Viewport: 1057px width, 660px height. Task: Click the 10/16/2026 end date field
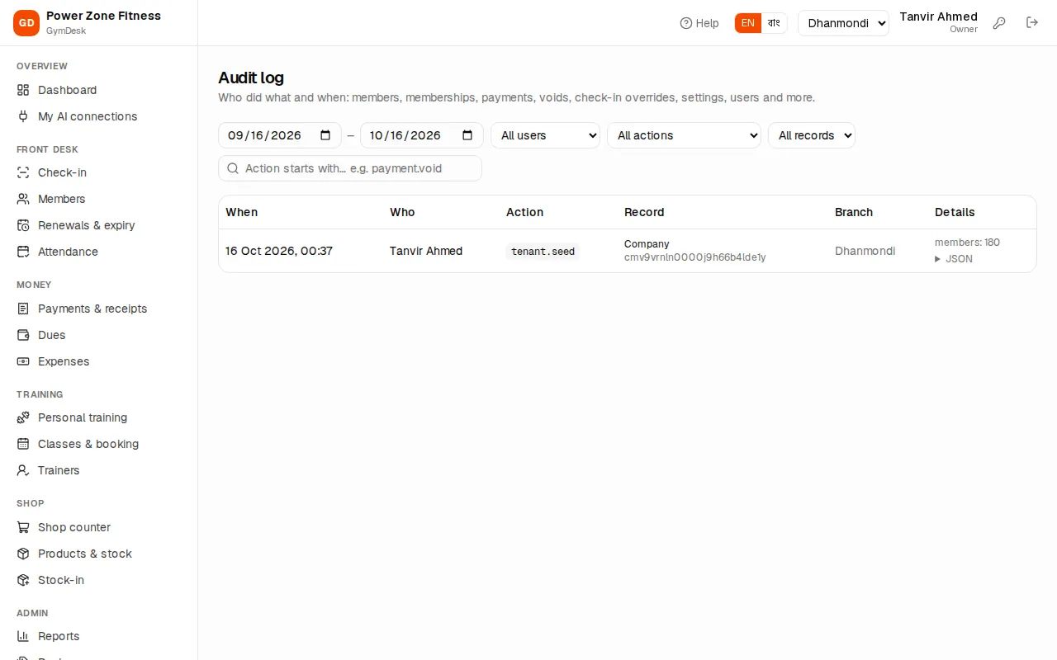point(422,135)
